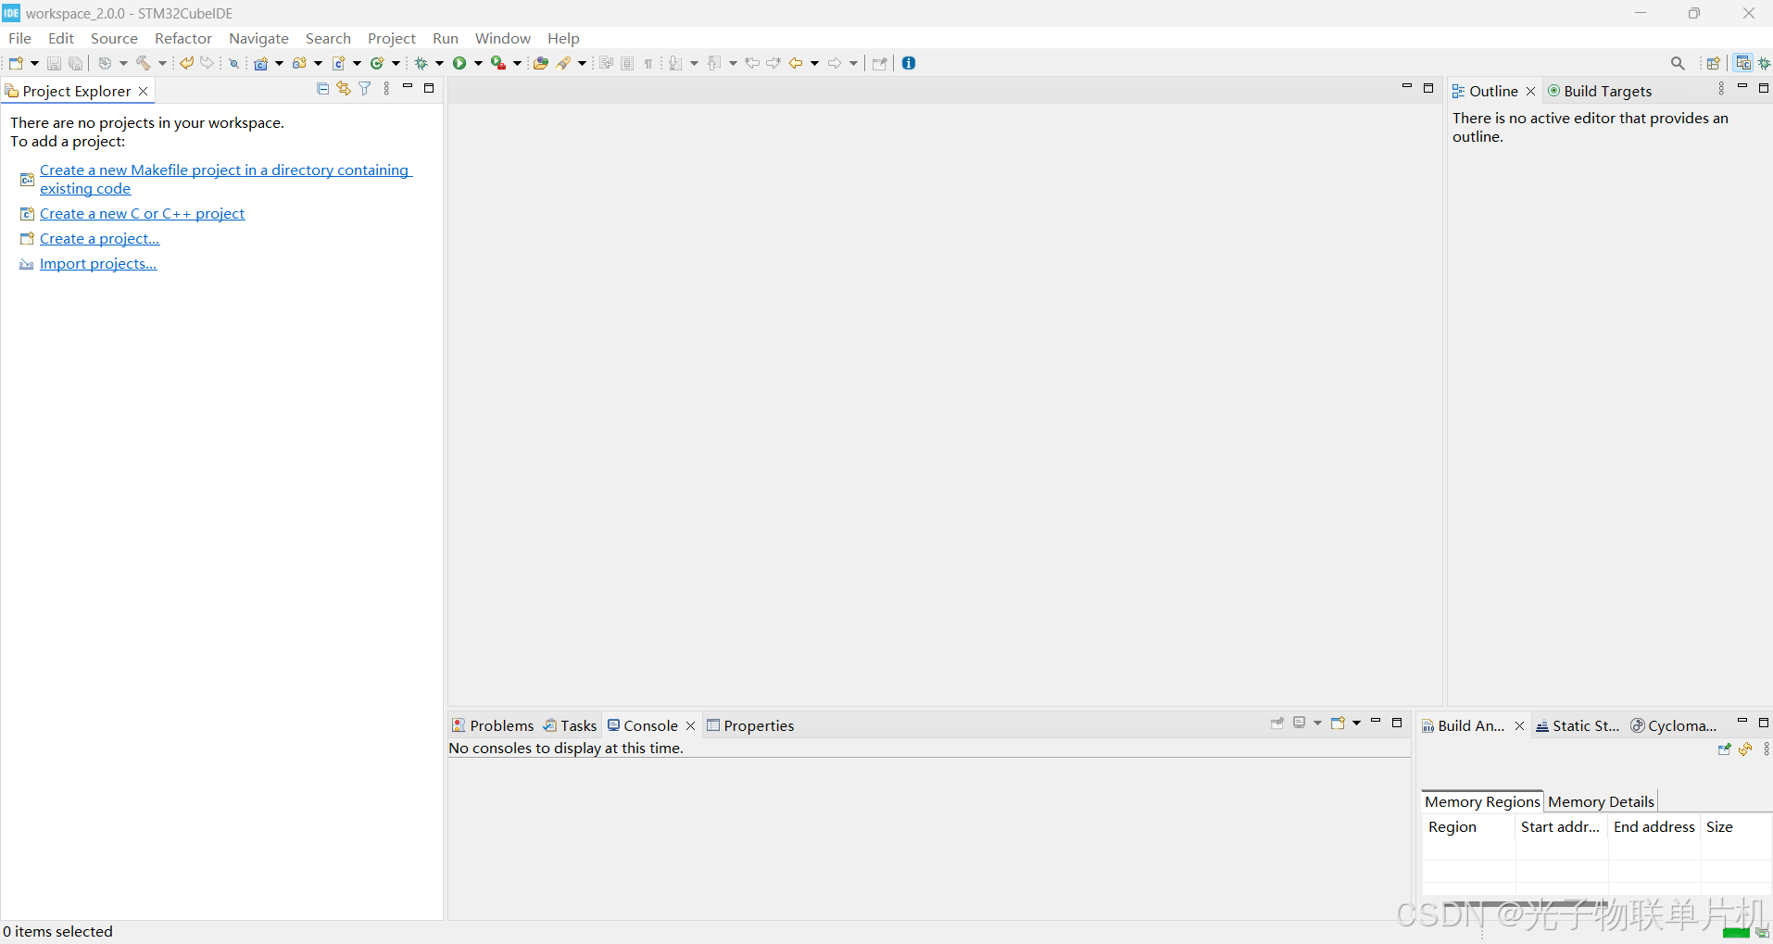Click the flashlight Search icon
Viewport: 1773px width, 944px height.
[x=563, y=63]
